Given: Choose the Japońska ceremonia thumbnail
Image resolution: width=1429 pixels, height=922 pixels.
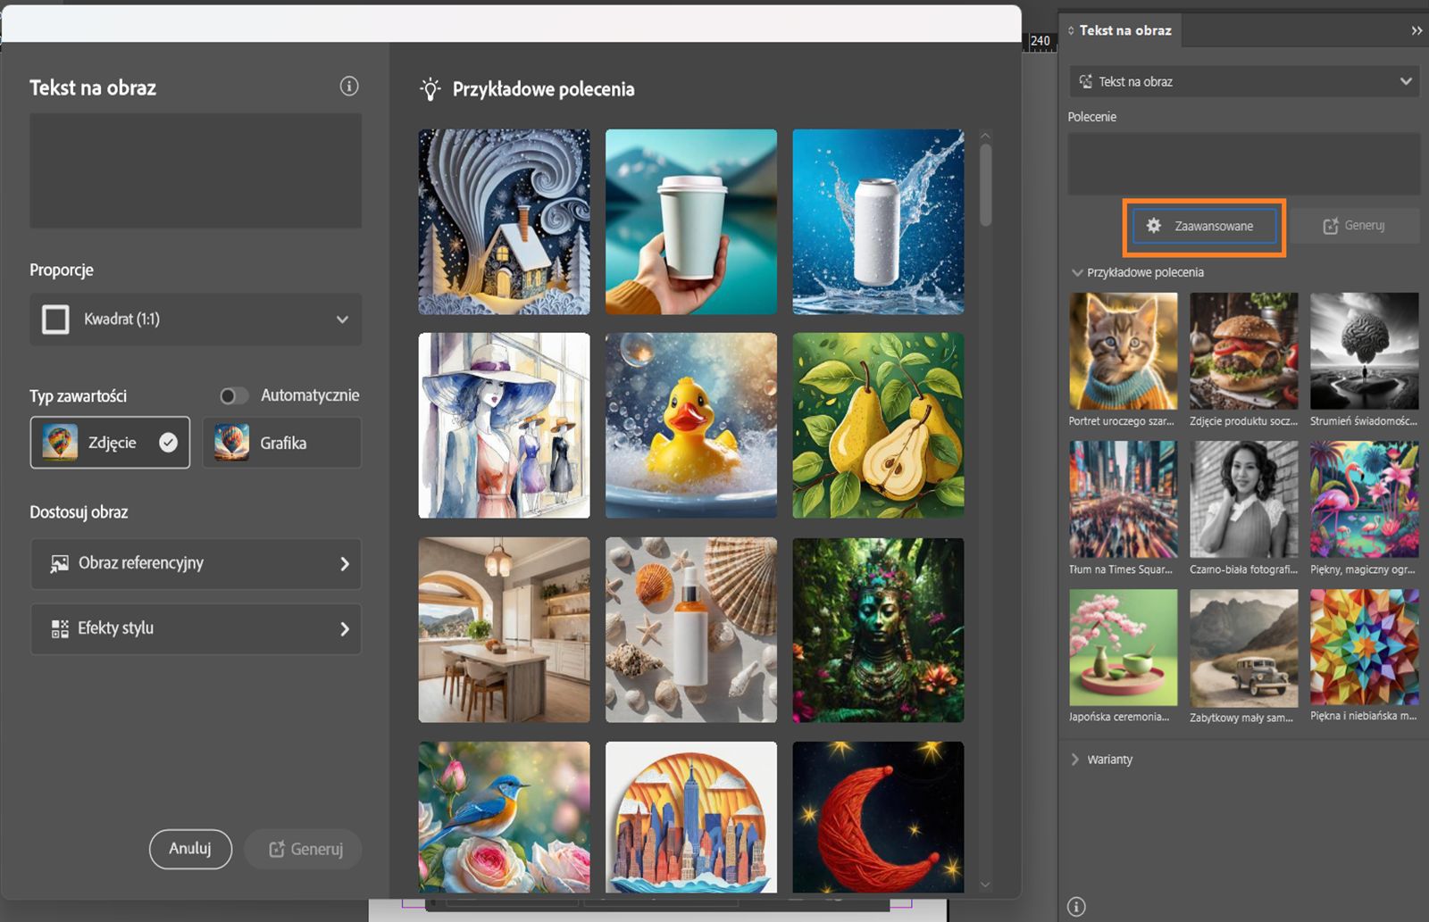Looking at the screenshot, I should click(1123, 647).
